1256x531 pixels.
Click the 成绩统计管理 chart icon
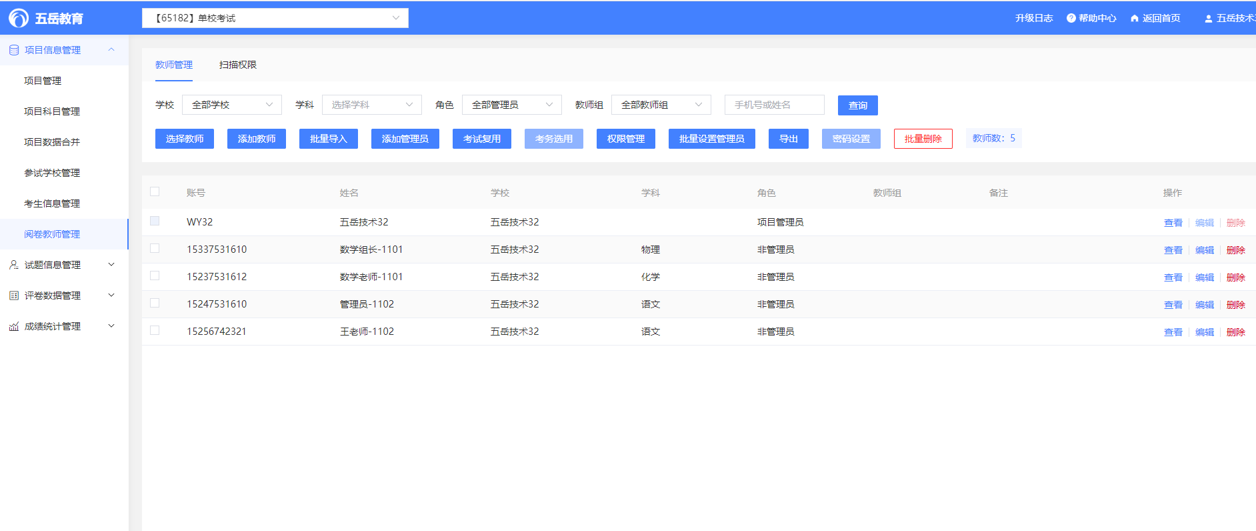pyautogui.click(x=14, y=326)
